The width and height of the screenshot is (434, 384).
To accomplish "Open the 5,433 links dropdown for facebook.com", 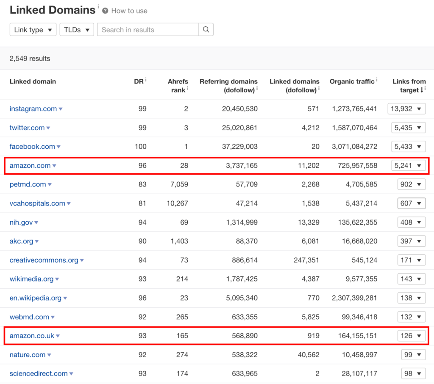I will tap(409, 147).
